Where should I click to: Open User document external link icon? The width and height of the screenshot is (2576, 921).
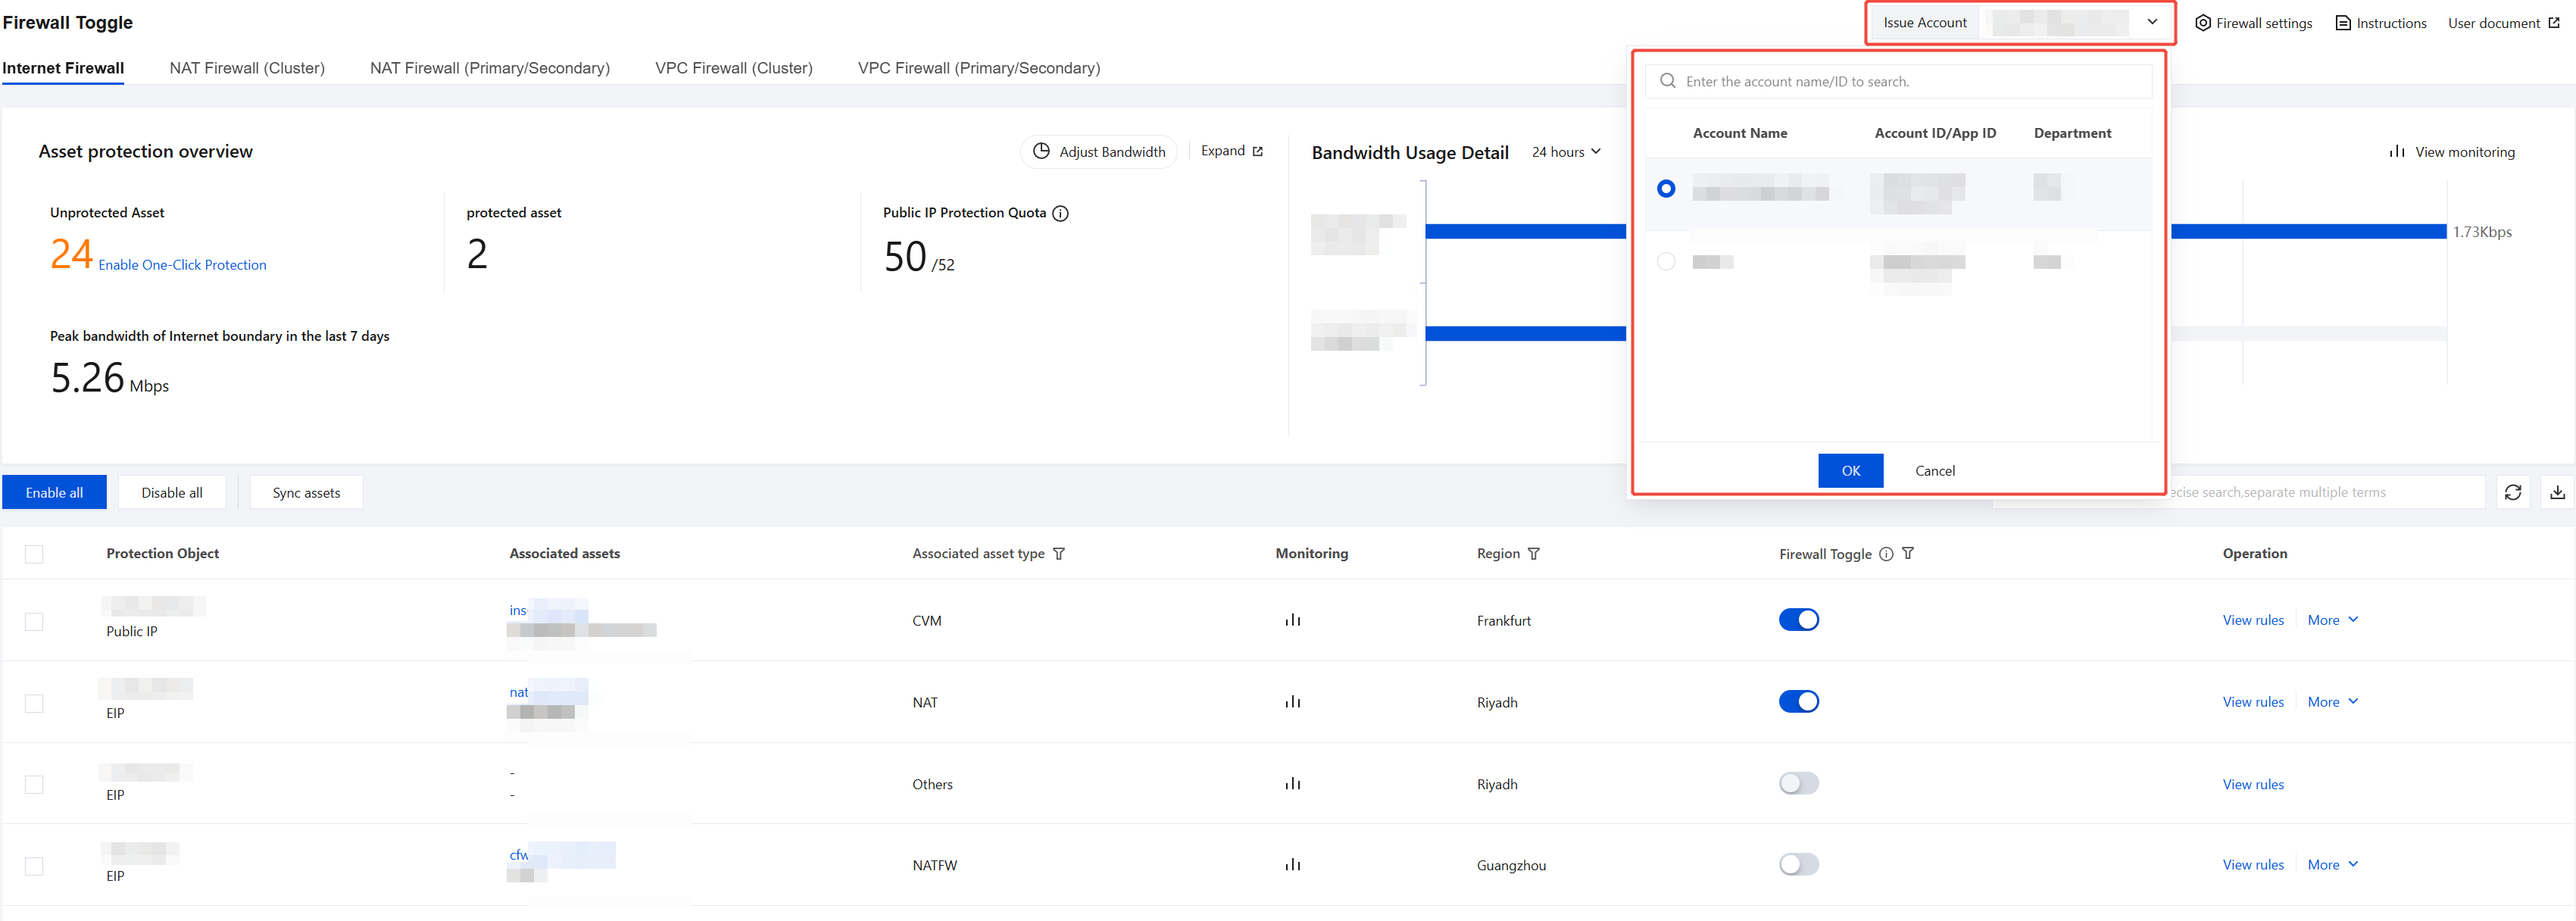(2553, 22)
